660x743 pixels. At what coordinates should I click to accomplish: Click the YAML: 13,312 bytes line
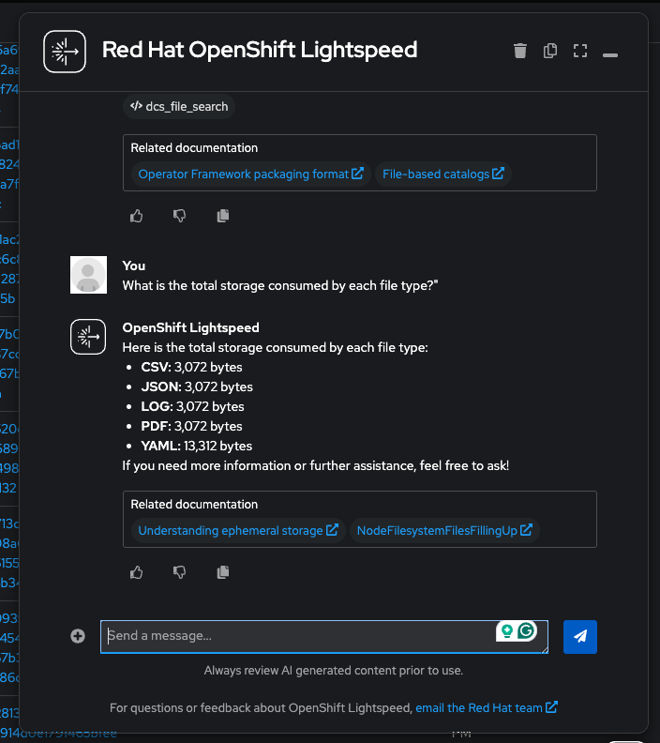197,446
